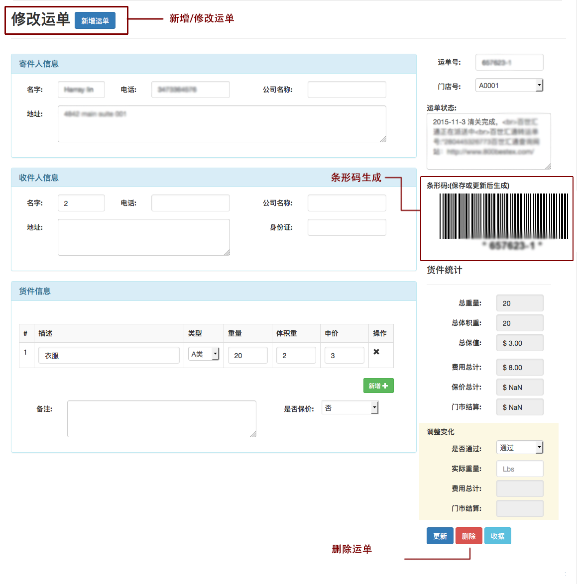Click inside the 备注 text area
577x584 pixels.
tap(161, 419)
